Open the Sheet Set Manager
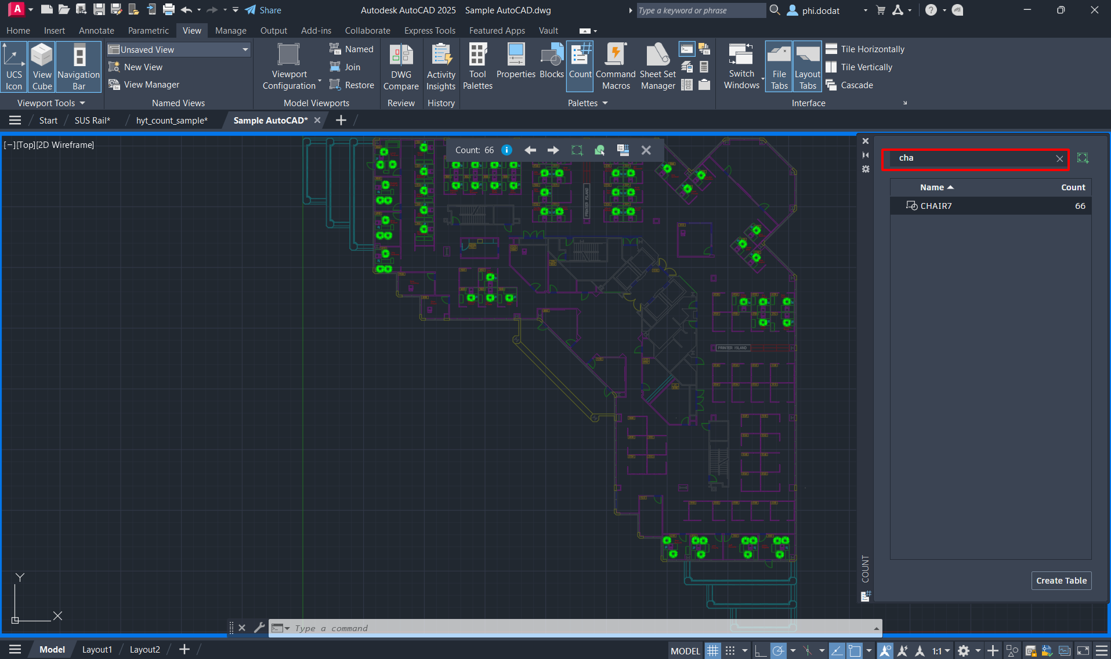1111x659 pixels. [x=658, y=67]
